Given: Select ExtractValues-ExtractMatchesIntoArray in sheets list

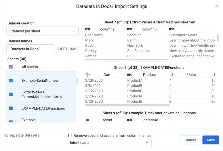Looking at the screenshot, I should coord(42,95).
